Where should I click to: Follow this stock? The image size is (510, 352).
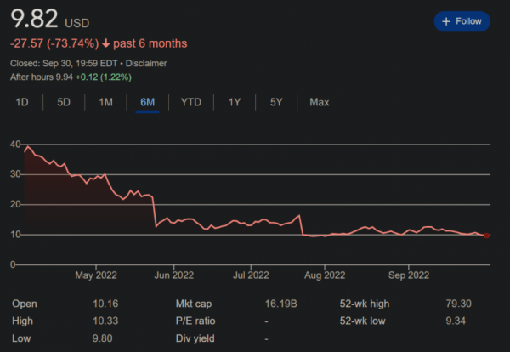coord(462,21)
